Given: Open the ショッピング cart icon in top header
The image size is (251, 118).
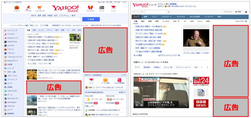Looking at the screenshot, I should pos(40,8).
